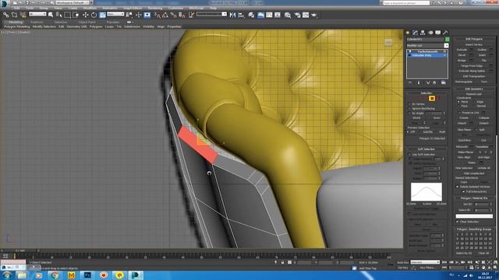Open Select by Name dialog
This screenshot has width=499, height=280.
pyautogui.click(x=59, y=15)
